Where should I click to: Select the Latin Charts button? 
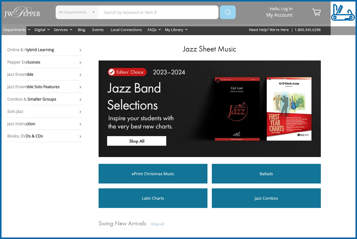(153, 198)
